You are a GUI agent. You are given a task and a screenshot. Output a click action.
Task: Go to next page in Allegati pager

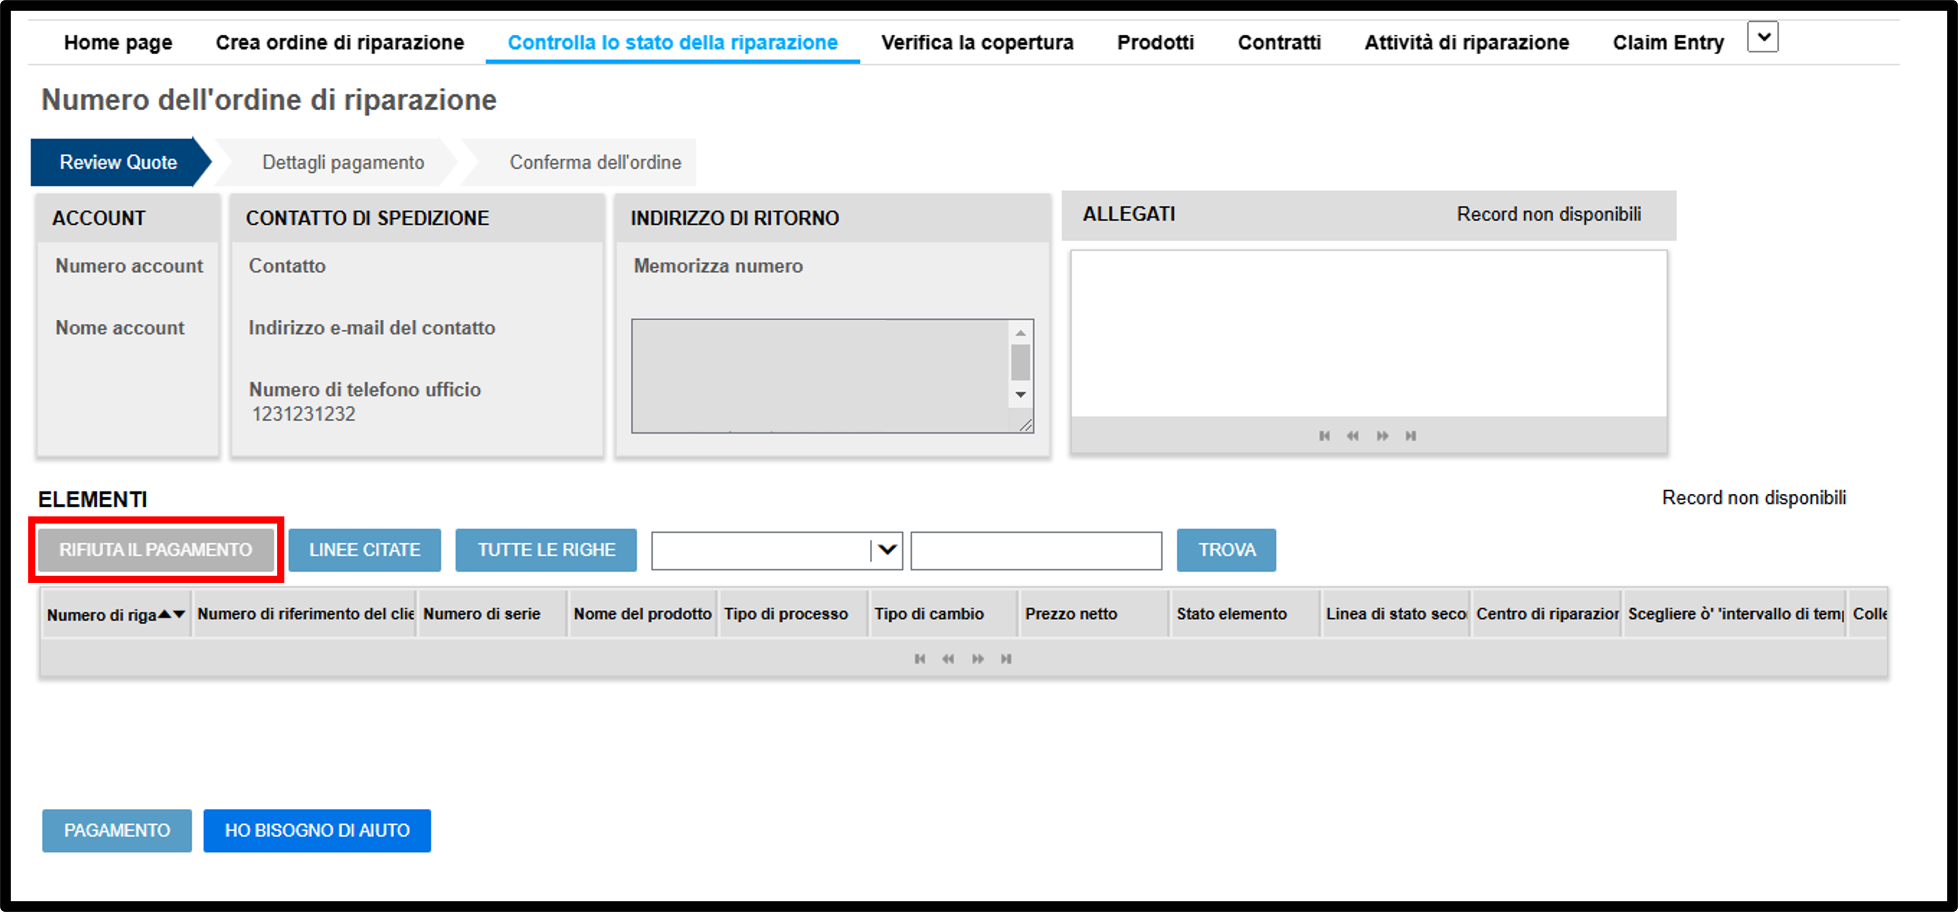[1382, 436]
